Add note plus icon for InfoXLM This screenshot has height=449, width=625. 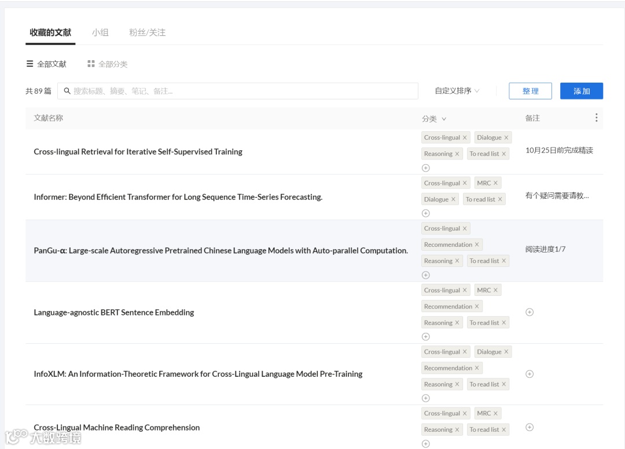coord(530,374)
